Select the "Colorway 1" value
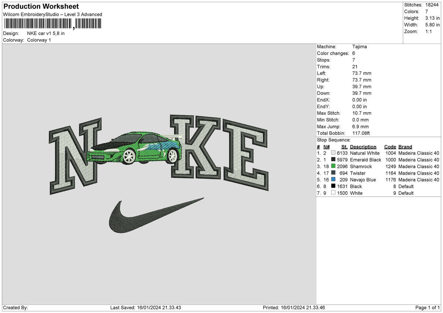The width and height of the screenshot is (443, 313). [39, 40]
